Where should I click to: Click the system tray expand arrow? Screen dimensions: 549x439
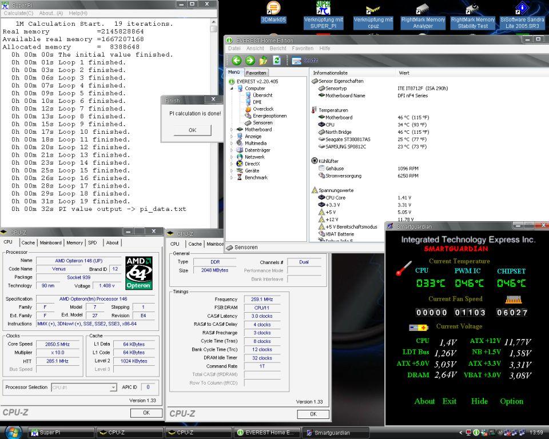point(461,432)
